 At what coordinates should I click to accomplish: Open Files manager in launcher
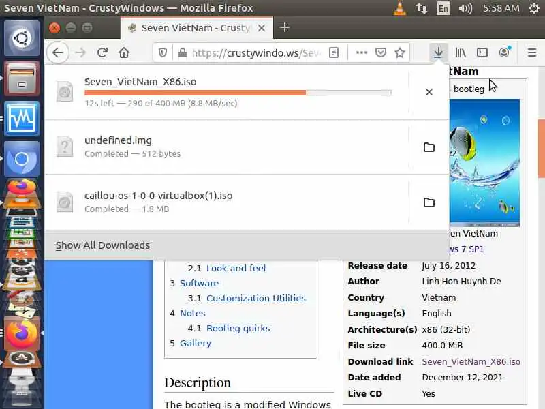click(22, 78)
